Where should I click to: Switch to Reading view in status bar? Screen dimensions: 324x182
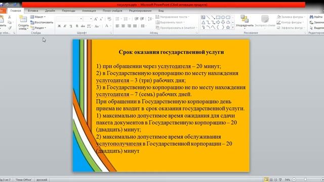(275, 180)
